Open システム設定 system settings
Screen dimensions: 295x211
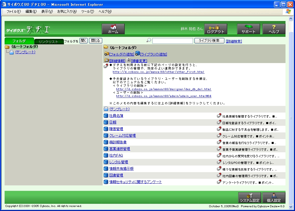coord(250,198)
